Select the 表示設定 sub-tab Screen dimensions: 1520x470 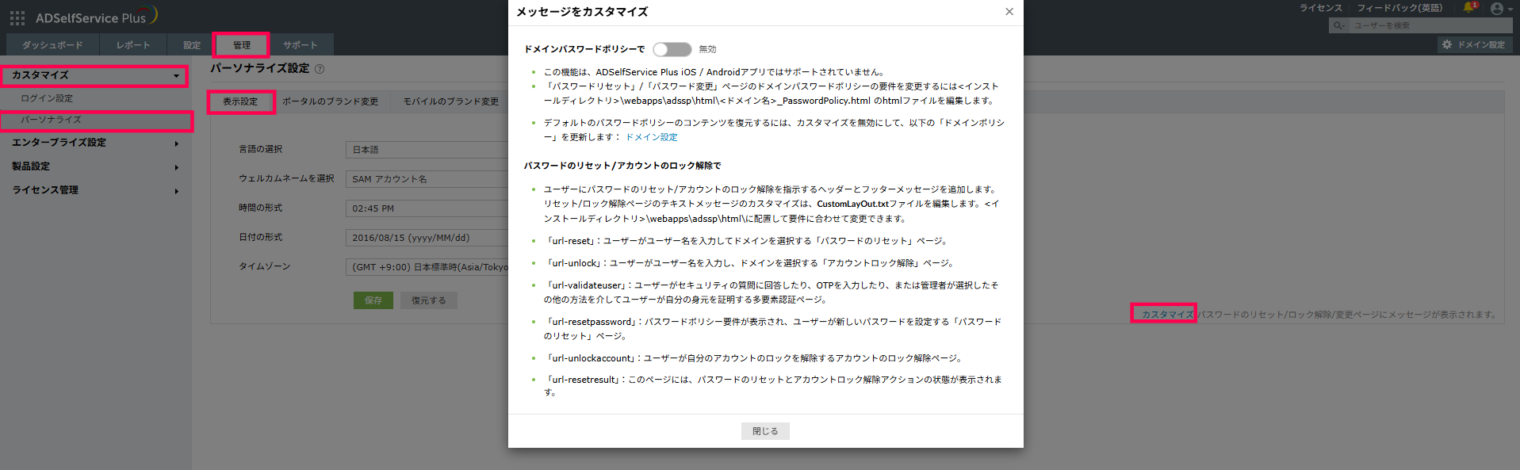pyautogui.click(x=240, y=102)
